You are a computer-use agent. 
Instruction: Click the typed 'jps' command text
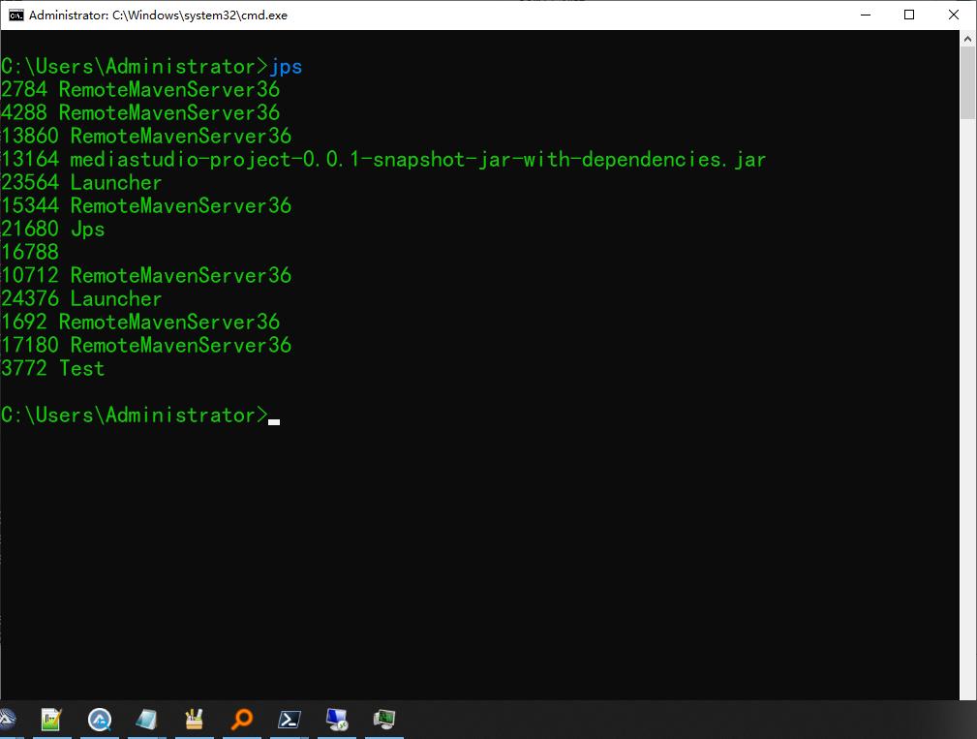[286, 66]
